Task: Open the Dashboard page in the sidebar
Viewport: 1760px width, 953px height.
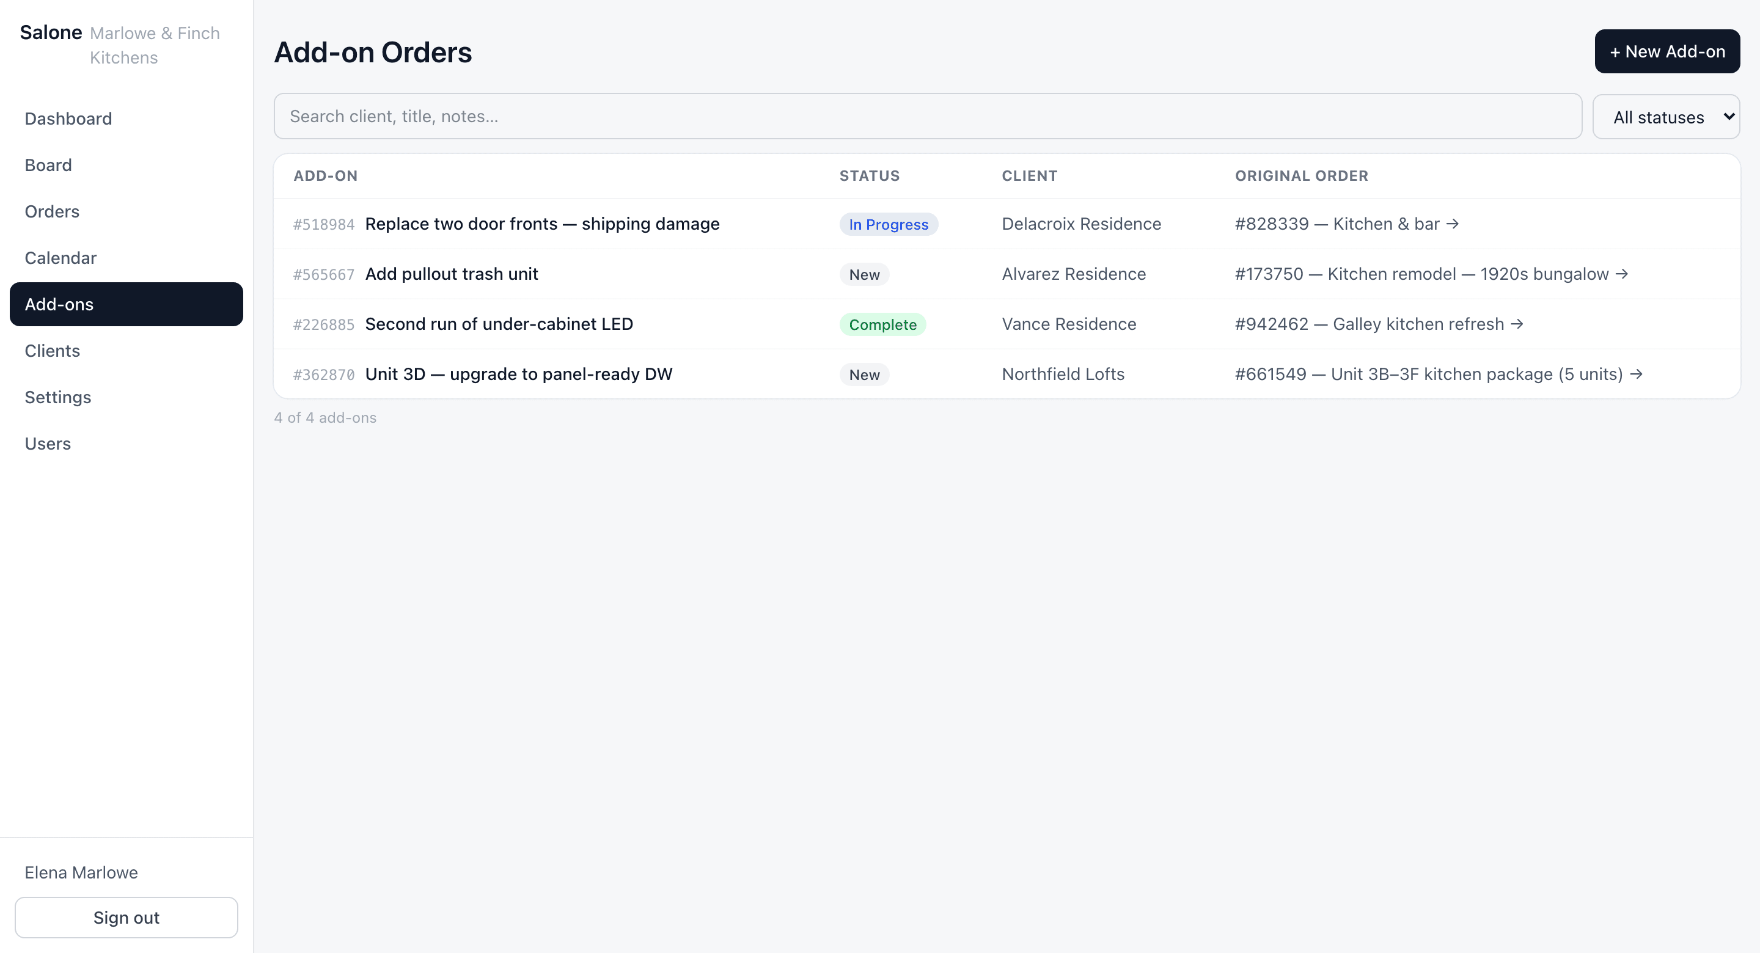Action: pos(127,119)
